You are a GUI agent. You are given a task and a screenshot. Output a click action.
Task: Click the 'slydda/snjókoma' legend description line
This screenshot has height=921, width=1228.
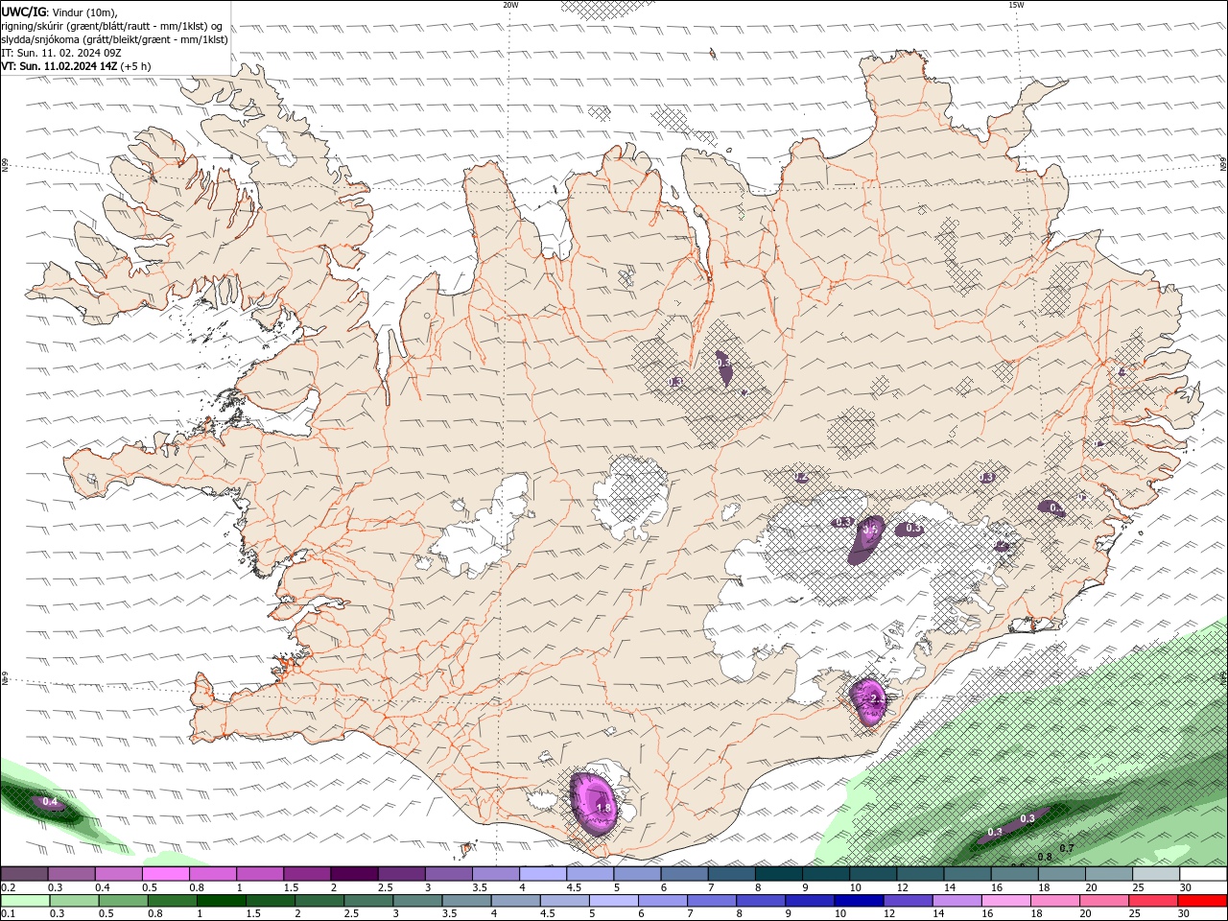tap(115, 39)
